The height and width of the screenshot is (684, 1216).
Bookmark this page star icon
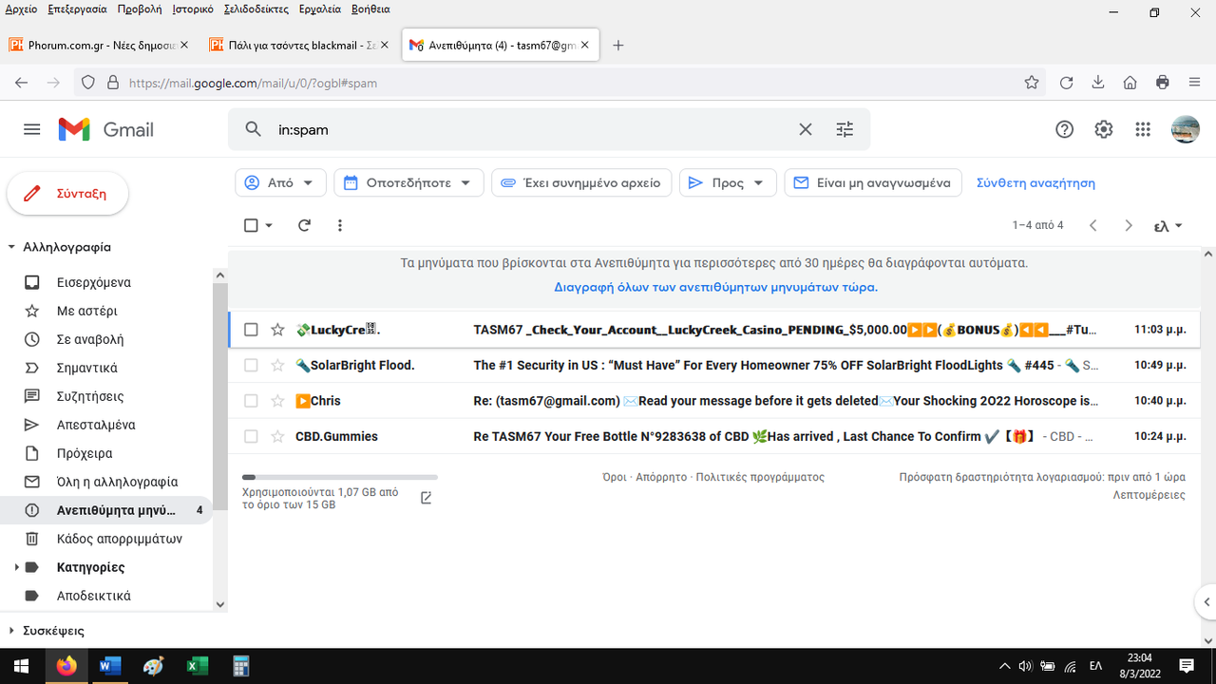[x=1032, y=83]
